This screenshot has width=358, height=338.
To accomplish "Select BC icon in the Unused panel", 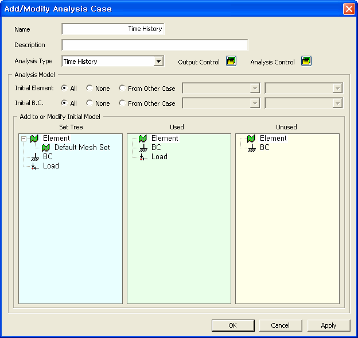I will [x=252, y=148].
